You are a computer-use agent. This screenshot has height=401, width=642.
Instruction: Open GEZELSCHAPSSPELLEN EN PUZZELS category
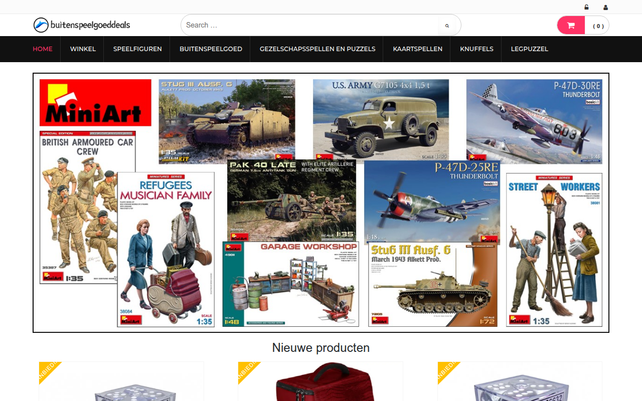coord(317,49)
